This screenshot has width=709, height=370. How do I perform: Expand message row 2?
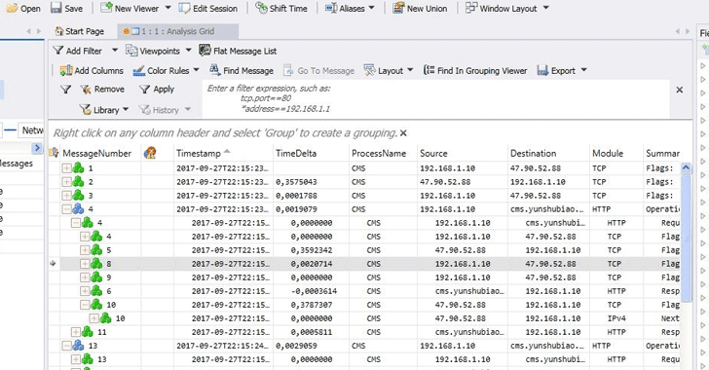(x=66, y=182)
